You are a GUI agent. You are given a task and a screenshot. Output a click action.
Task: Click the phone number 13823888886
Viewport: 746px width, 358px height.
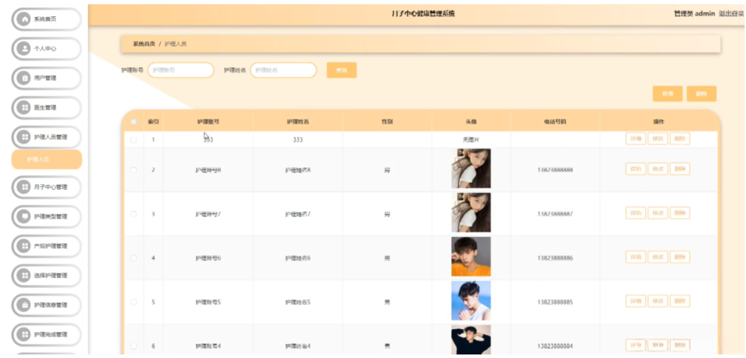click(555, 258)
